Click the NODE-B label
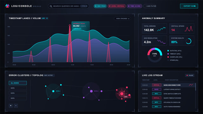203x114 pixels. [x=96, y=91]
